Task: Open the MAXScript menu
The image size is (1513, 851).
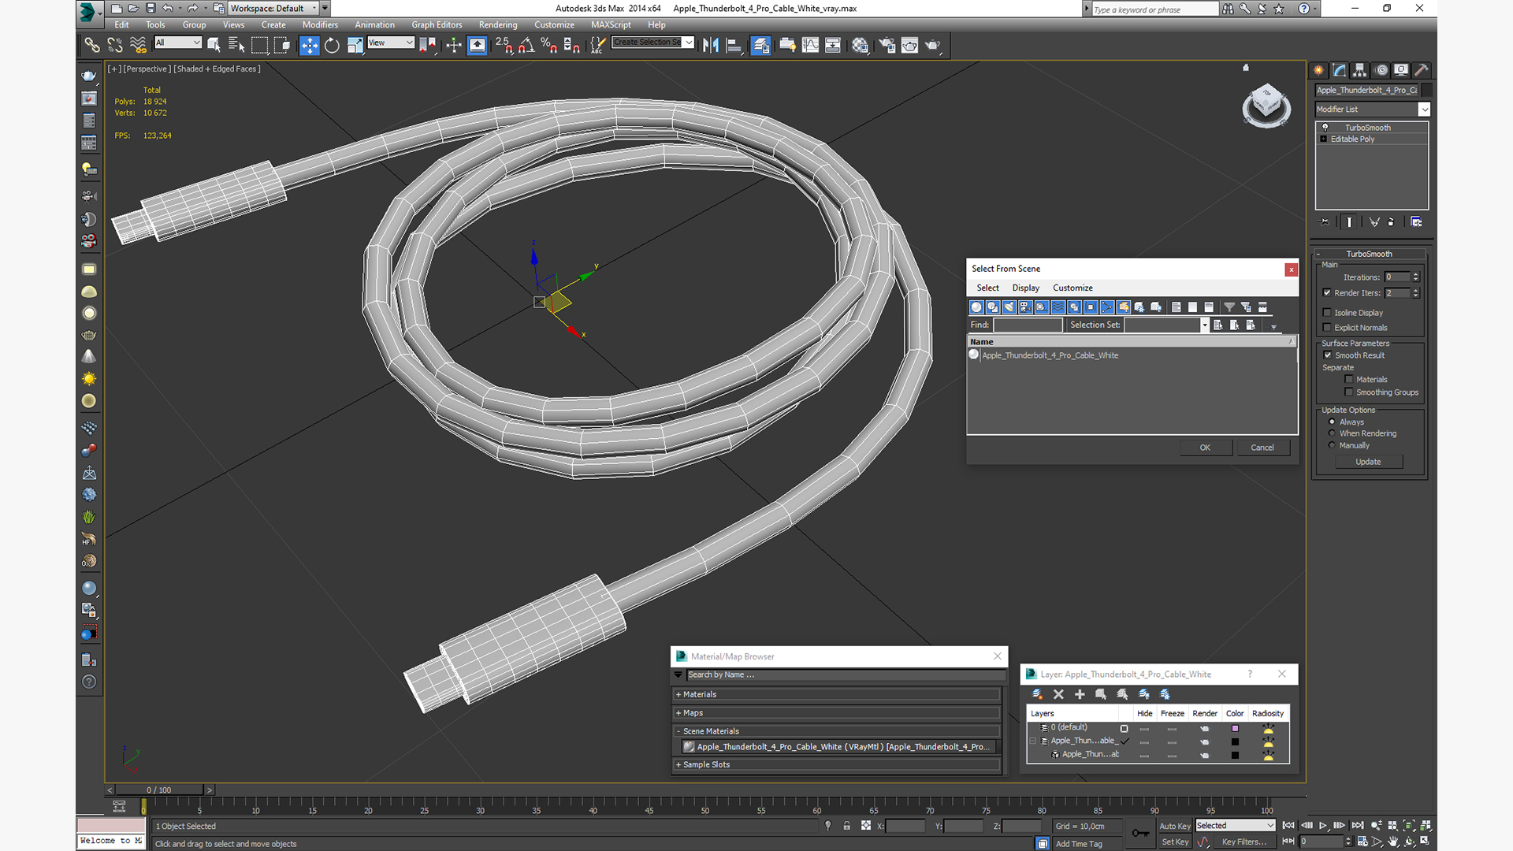Action: point(611,25)
